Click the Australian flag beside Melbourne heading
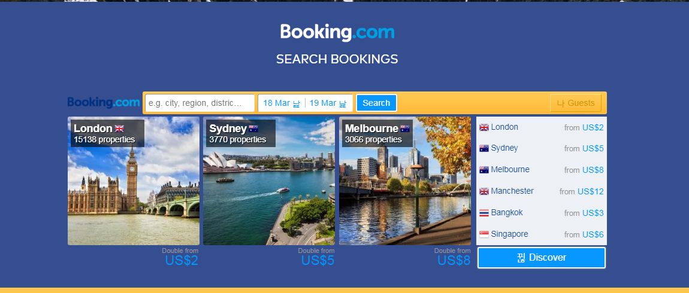689x293 pixels. (x=404, y=129)
